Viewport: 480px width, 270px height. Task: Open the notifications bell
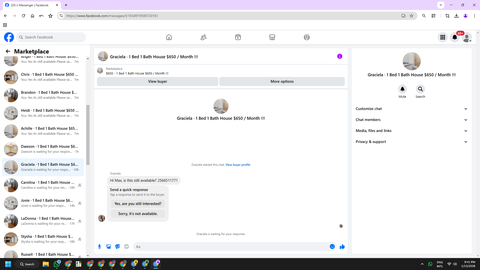pos(454,37)
